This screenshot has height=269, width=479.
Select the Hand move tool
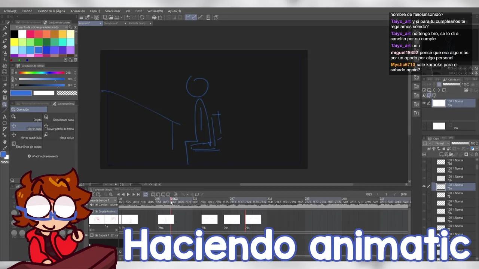[4, 142]
